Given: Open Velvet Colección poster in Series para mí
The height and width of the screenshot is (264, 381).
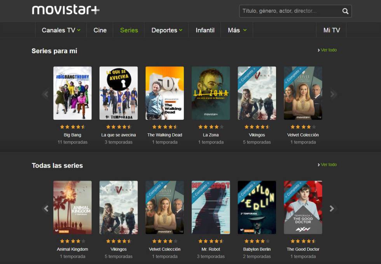Looking at the screenshot, I should tap(303, 93).
